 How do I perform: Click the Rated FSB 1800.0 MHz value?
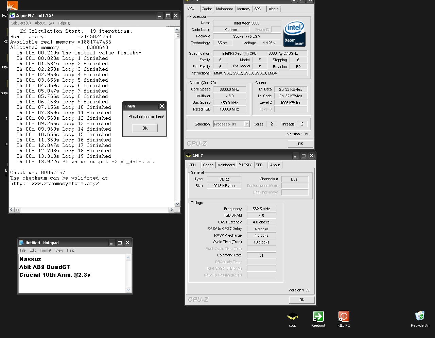(229, 109)
